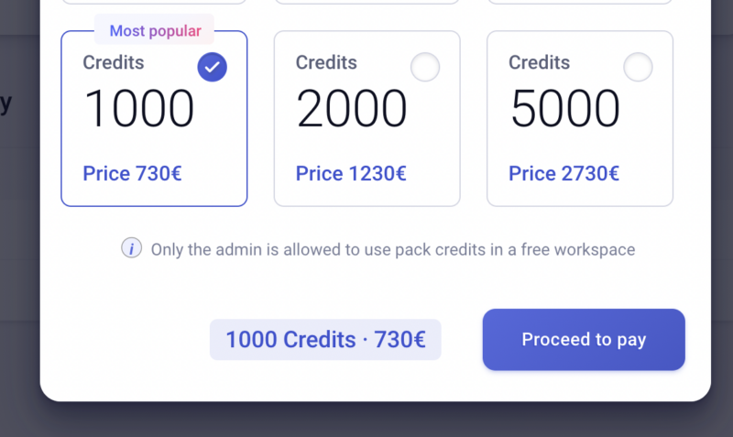
Task: Click the Credits label in 2000 card
Action: [326, 62]
